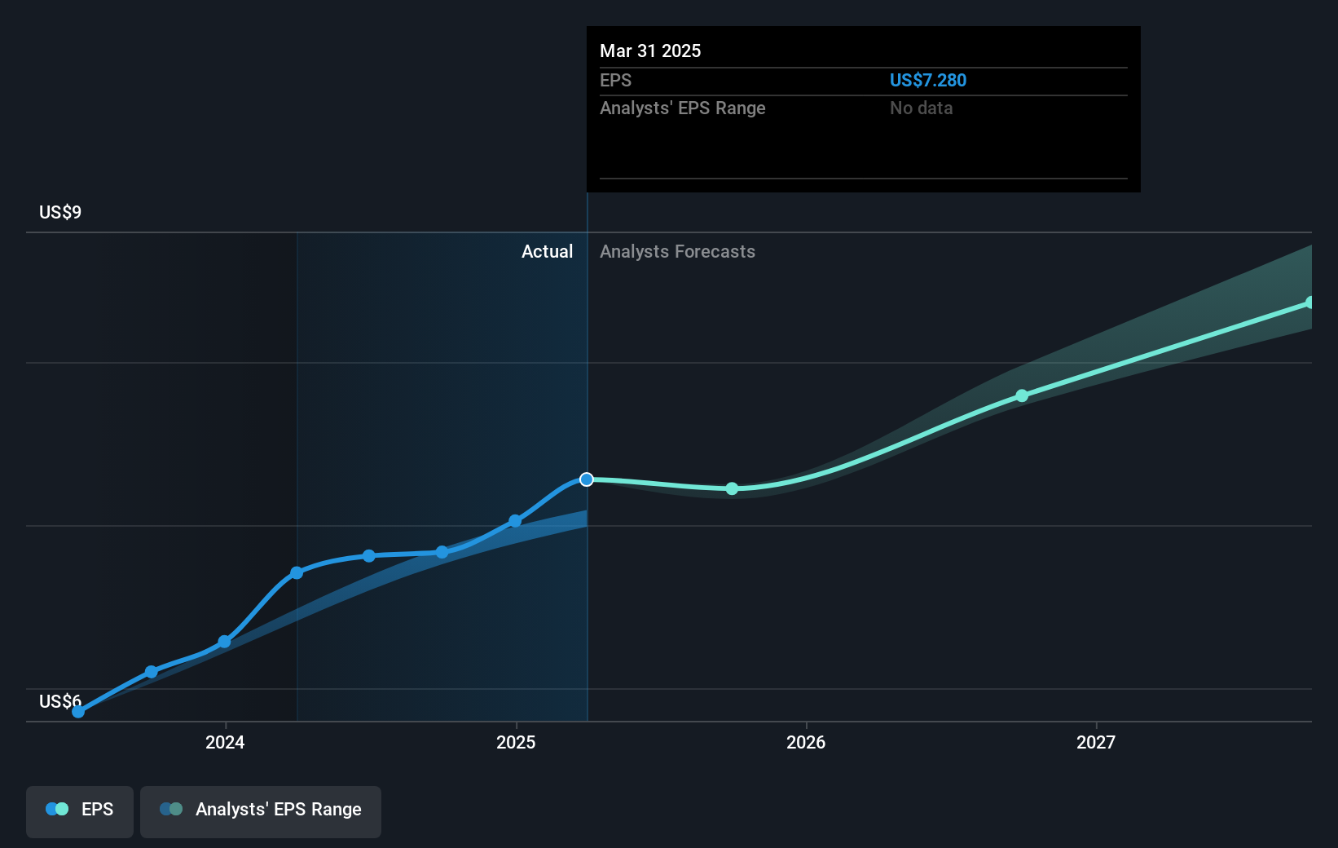Click the 'Analysts Forecasts' label

tap(677, 251)
